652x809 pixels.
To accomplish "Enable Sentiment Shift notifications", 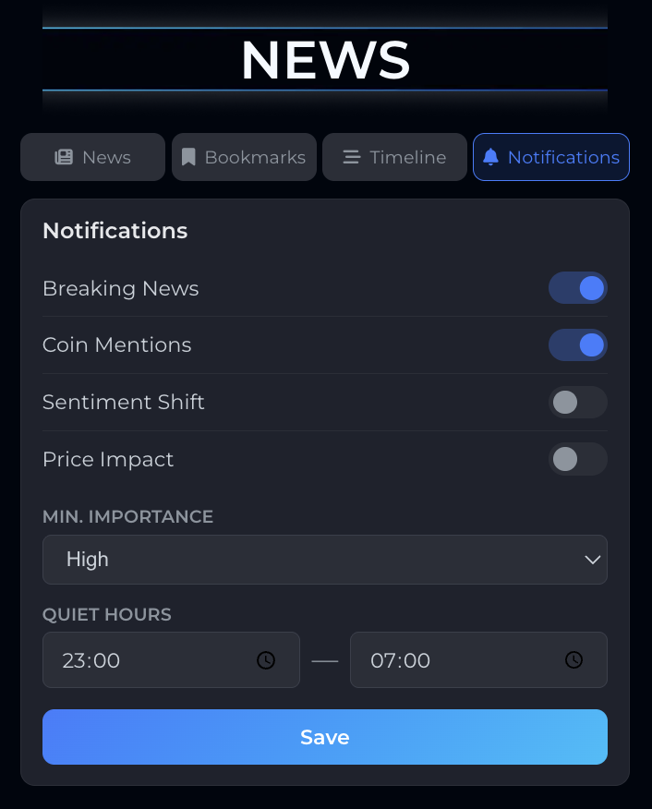I will (578, 402).
